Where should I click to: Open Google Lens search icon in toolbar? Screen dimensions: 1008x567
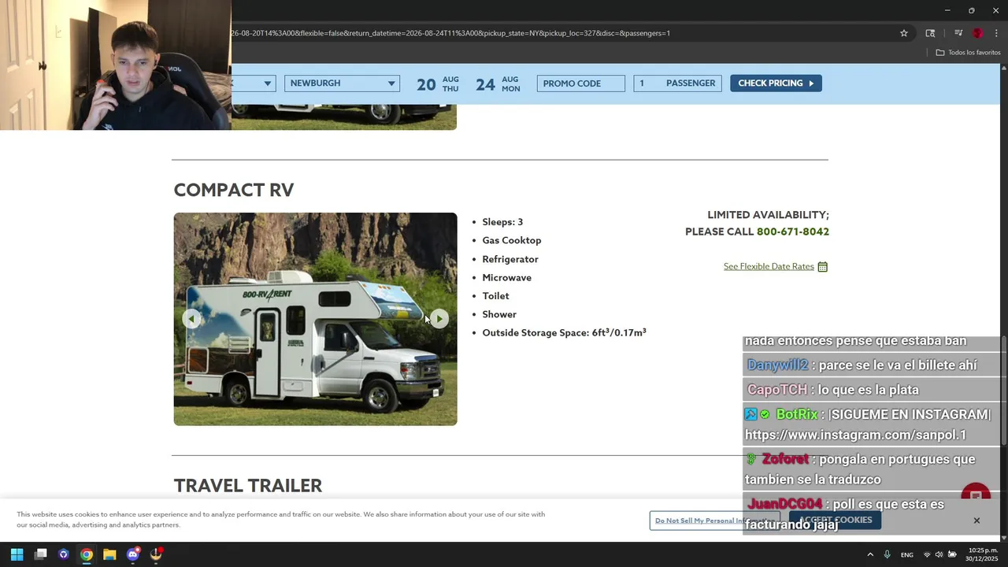[930, 33]
